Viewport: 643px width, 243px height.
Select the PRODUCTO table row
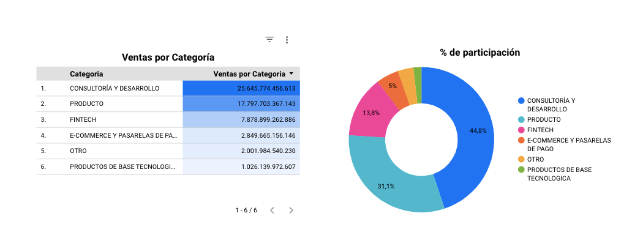click(168, 103)
